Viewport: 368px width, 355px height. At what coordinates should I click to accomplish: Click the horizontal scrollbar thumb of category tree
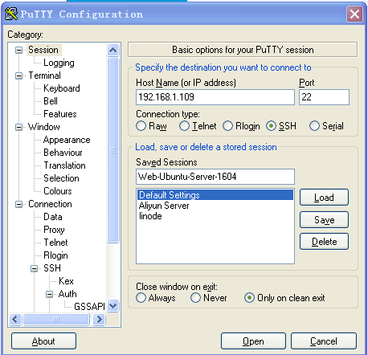click(x=56, y=319)
